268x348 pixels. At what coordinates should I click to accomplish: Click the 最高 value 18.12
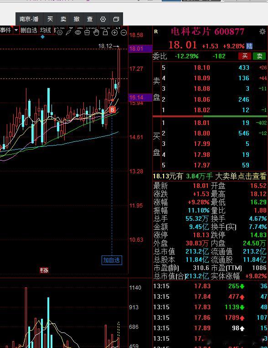tap(258, 194)
